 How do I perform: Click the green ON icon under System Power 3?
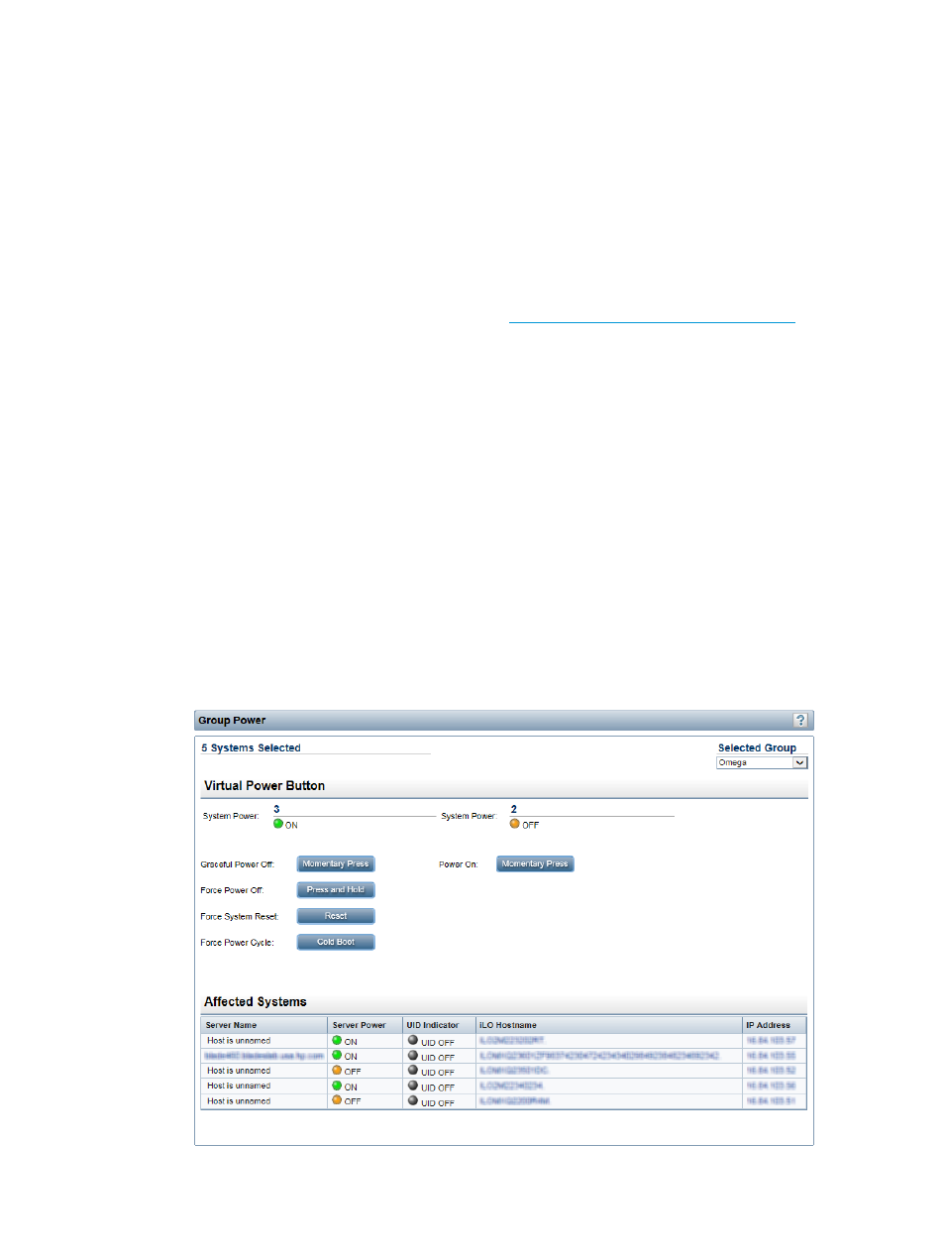(x=278, y=824)
